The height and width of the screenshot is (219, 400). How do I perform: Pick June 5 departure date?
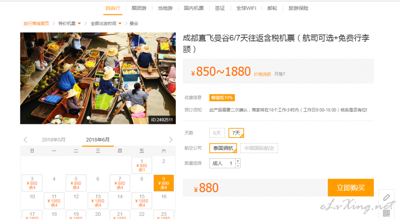pyautogui.click(x=76, y=183)
